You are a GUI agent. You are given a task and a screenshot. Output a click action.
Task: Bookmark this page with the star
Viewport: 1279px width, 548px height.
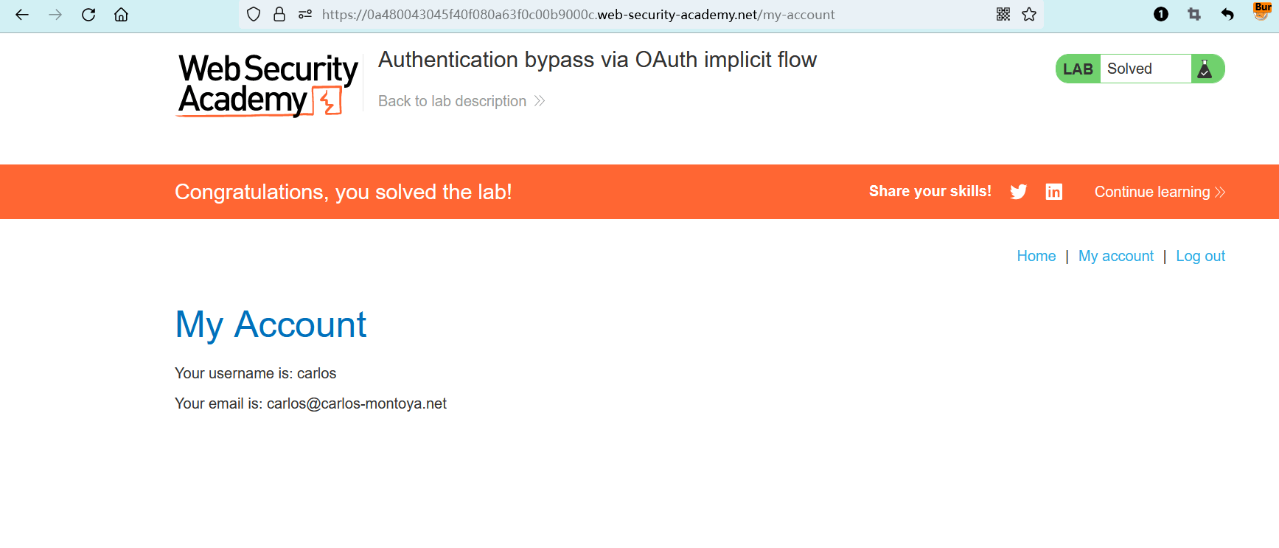point(1029,15)
